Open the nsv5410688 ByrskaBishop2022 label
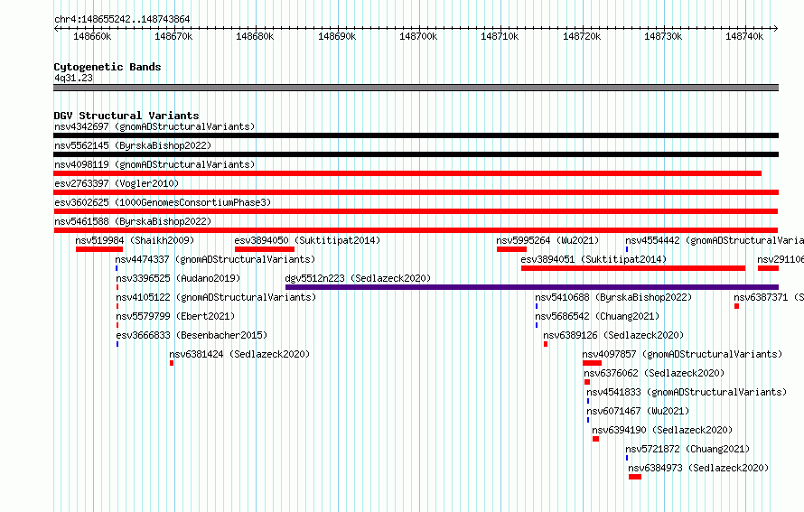This screenshot has width=804, height=512. [x=613, y=297]
